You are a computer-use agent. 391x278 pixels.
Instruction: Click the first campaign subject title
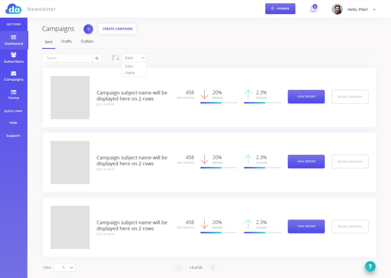tap(132, 96)
